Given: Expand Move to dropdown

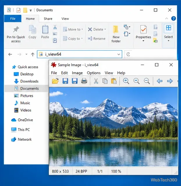Looking at the screenshot, I should (x=82, y=29).
